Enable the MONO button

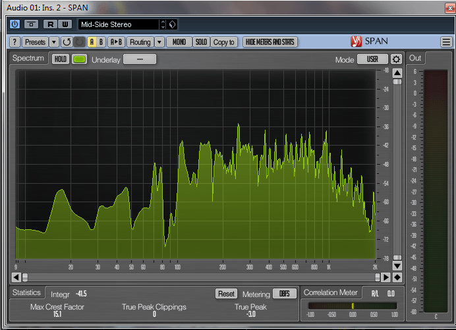point(178,42)
